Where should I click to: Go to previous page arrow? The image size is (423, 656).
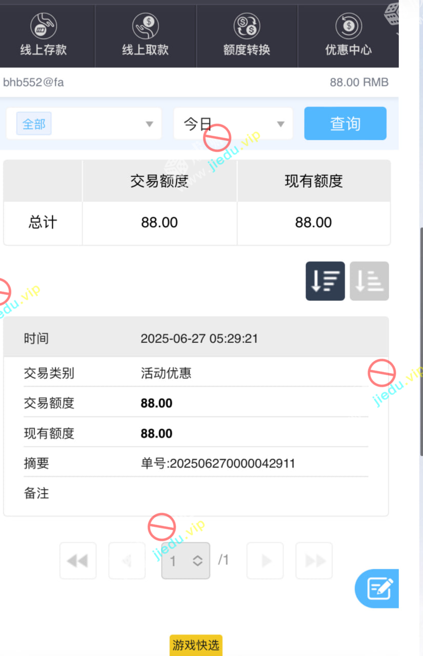click(127, 561)
